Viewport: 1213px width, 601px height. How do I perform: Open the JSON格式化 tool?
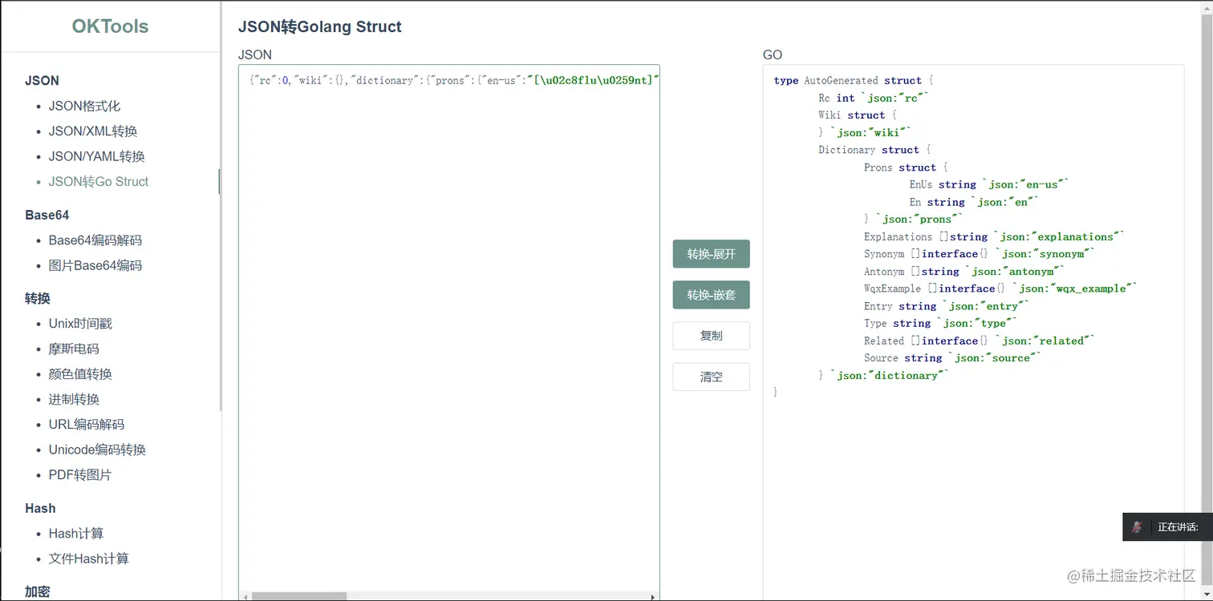[x=84, y=106]
